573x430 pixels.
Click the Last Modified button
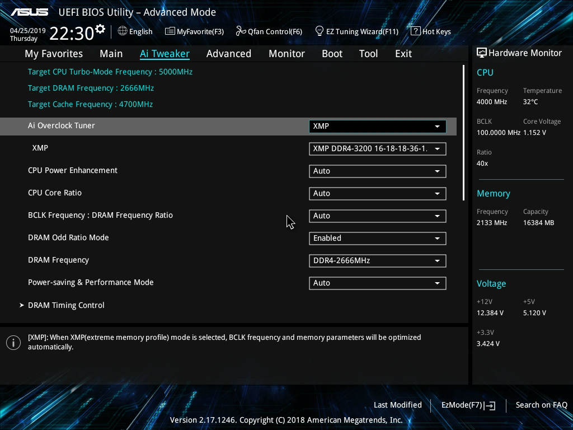398,405
